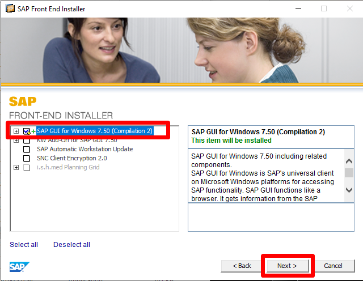Toggle the SNC Client Encryption 2.0 checkbox
This screenshot has width=363, height=281.
pyautogui.click(x=27, y=159)
